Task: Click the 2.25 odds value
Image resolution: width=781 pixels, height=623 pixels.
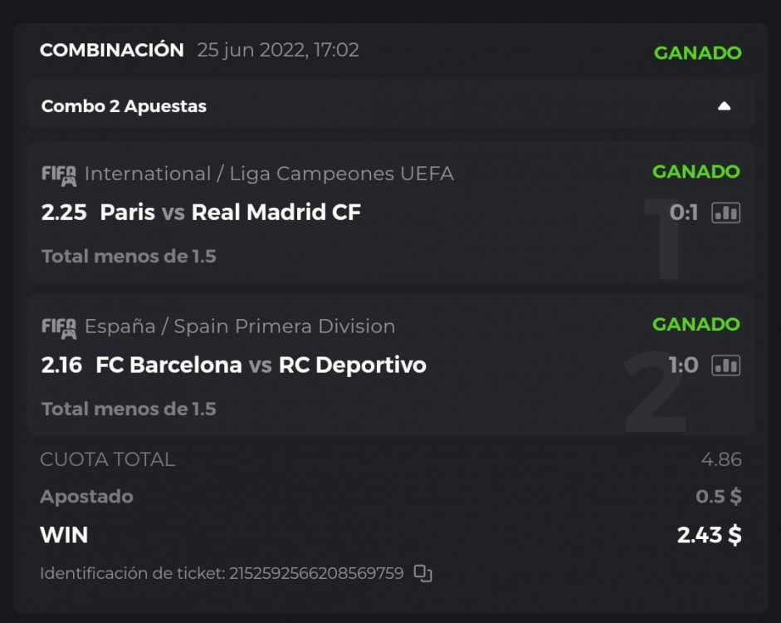Action: (x=64, y=213)
